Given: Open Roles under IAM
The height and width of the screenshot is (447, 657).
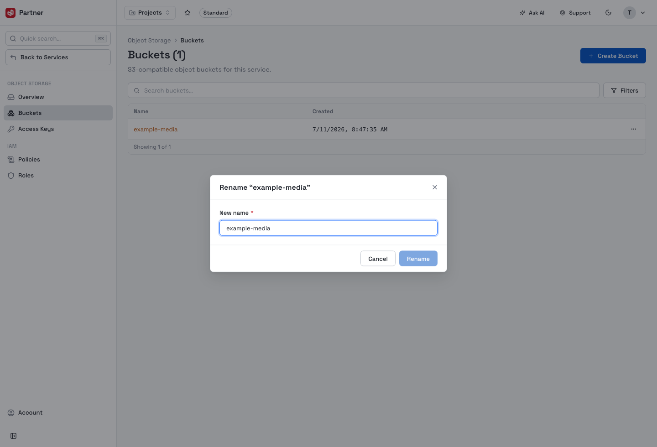Looking at the screenshot, I should click(58, 176).
